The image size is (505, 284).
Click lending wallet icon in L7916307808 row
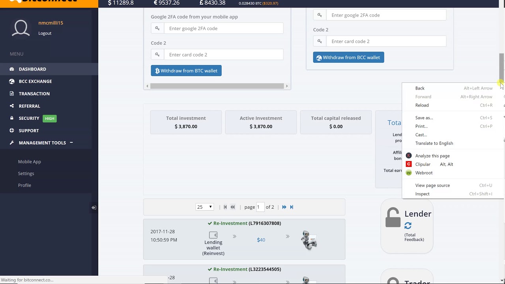pos(213,235)
